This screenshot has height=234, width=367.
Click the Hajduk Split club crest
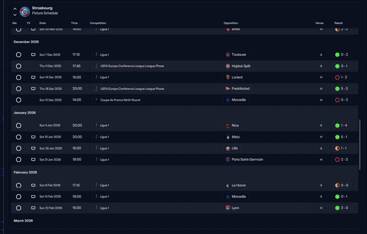tap(228, 66)
